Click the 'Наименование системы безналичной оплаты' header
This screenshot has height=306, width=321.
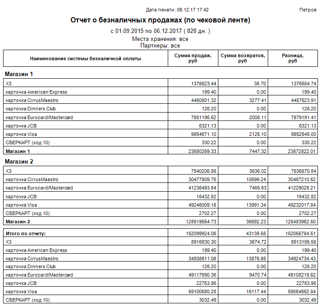[85, 58]
